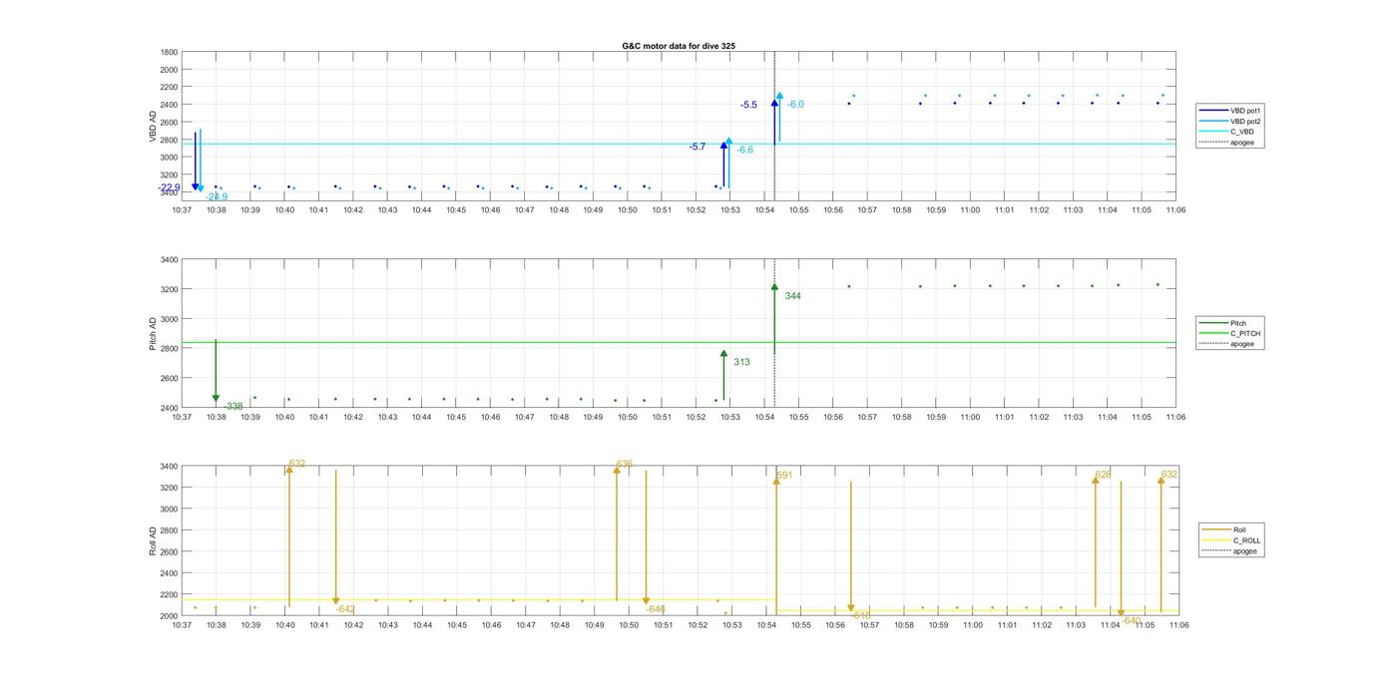Click the "-338" annotation in the Pitch plot

coord(233,406)
